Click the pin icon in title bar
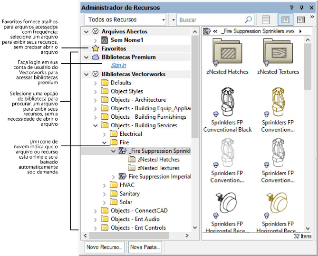Viewport: 318px width, 256px height. (x=301, y=8)
